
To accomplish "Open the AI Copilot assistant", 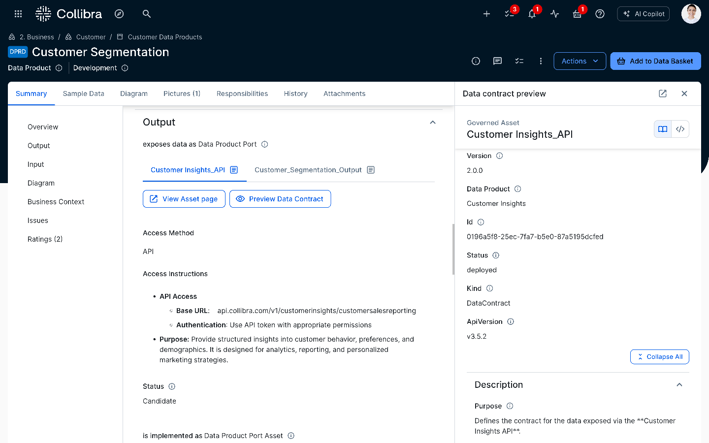I will click(643, 14).
